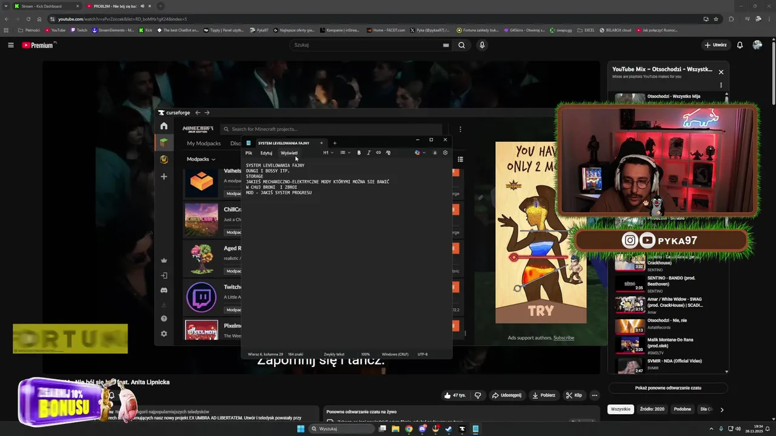Click into YouTube Szukaj search field

(x=371, y=45)
